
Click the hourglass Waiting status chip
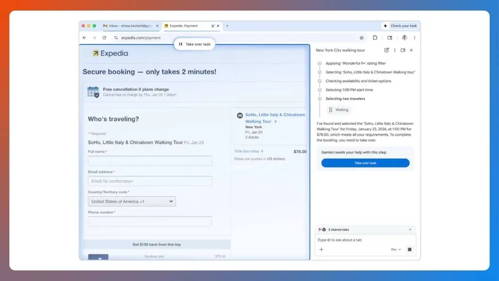[339, 110]
